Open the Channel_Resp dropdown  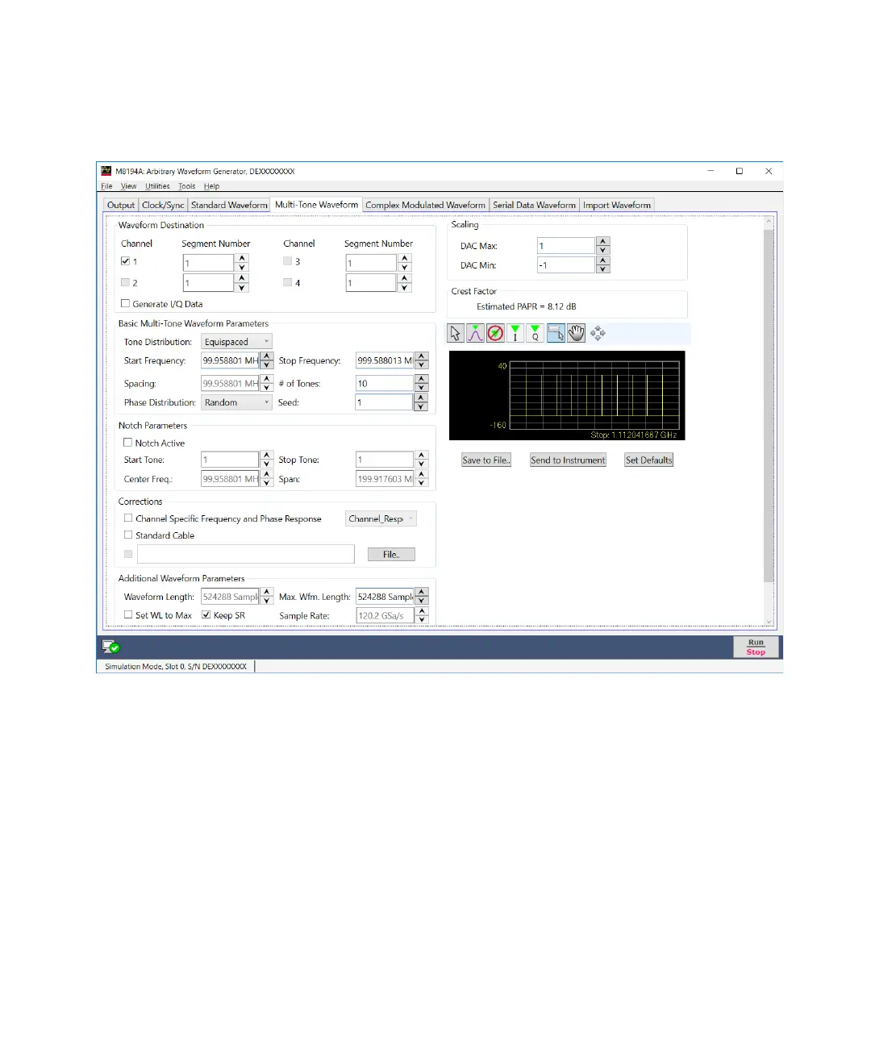click(x=381, y=518)
